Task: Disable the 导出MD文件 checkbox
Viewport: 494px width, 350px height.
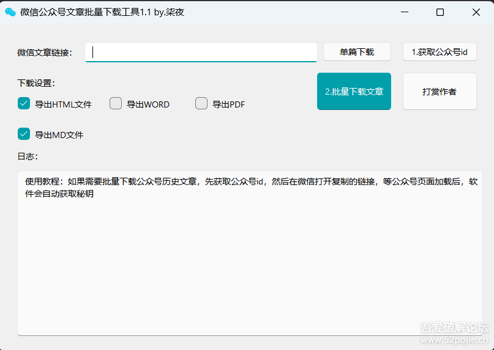Action: pos(24,134)
